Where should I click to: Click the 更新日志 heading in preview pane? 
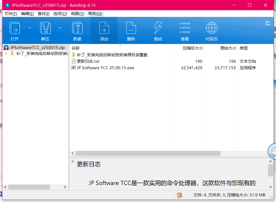click(x=89, y=164)
